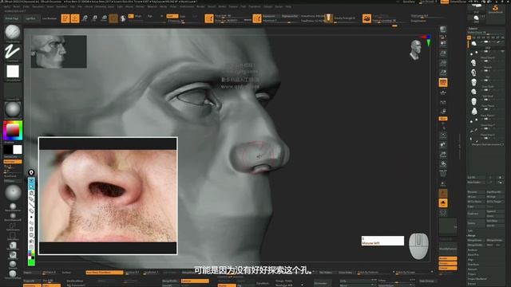Collapse the Merge section
511x287 pixels.
pos(472,235)
